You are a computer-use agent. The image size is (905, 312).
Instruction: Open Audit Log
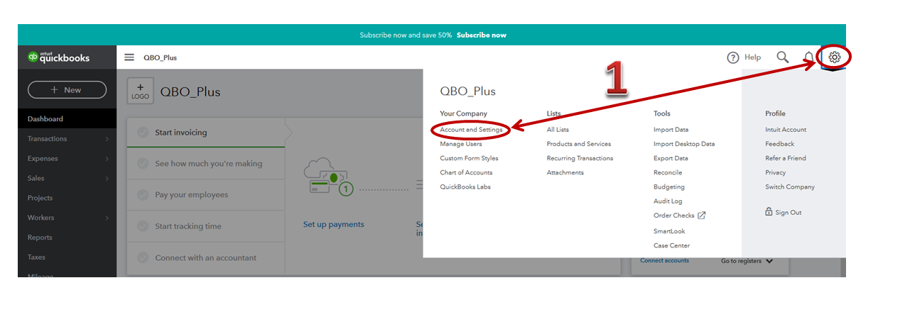pyautogui.click(x=668, y=201)
